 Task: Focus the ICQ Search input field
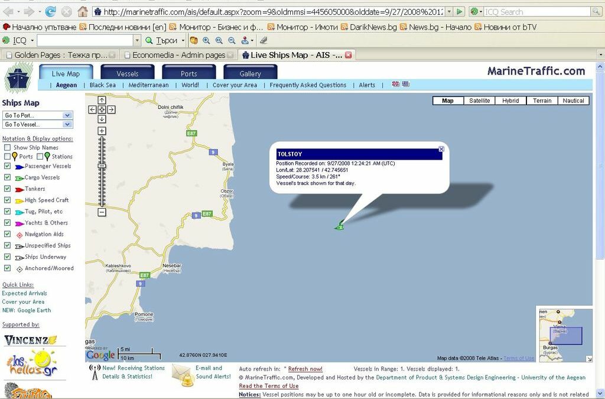[538, 12]
